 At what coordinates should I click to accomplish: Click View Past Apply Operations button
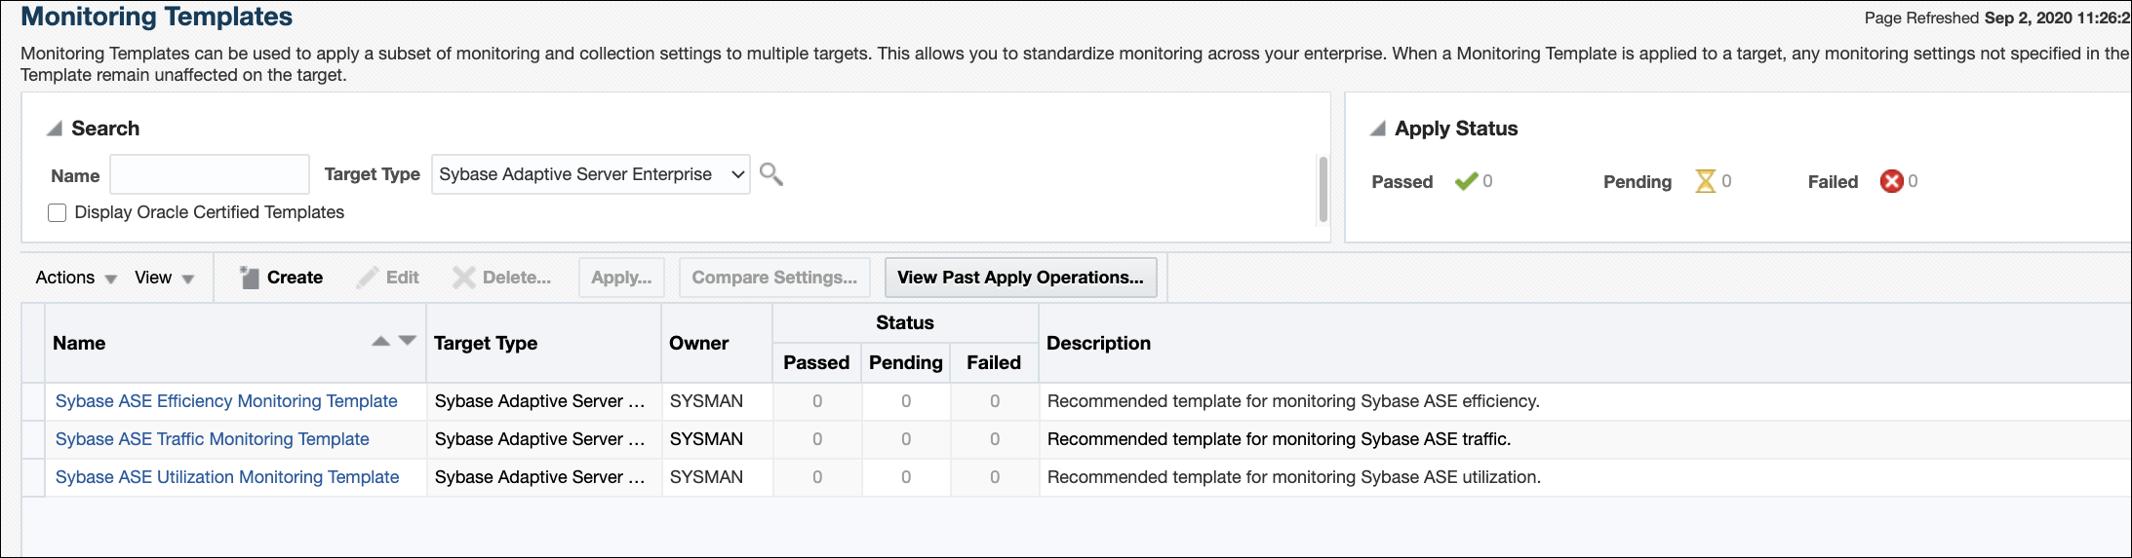[1020, 278]
